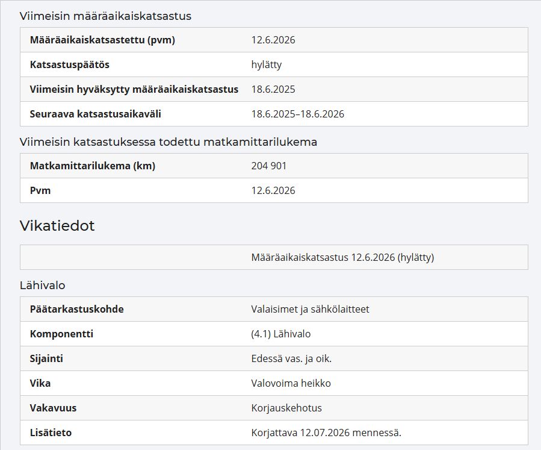Click the odometer value 204 901
Viewport: 541px width, 450px height.
[x=269, y=166]
